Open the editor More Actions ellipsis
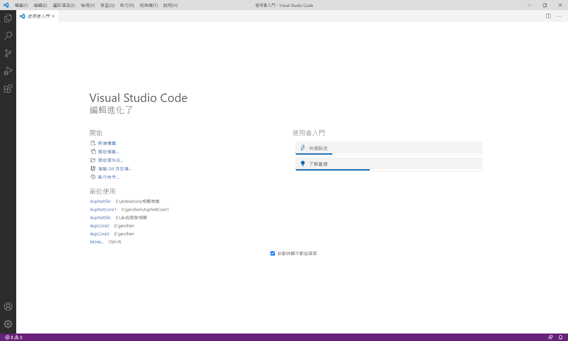The image size is (568, 341). point(559,16)
